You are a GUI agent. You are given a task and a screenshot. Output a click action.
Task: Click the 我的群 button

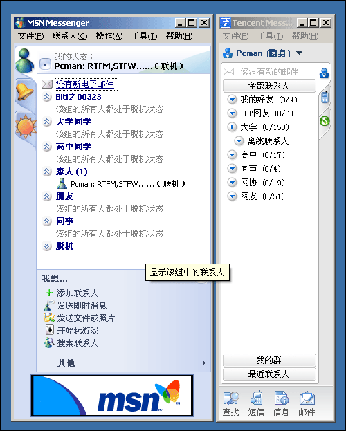[269, 360]
